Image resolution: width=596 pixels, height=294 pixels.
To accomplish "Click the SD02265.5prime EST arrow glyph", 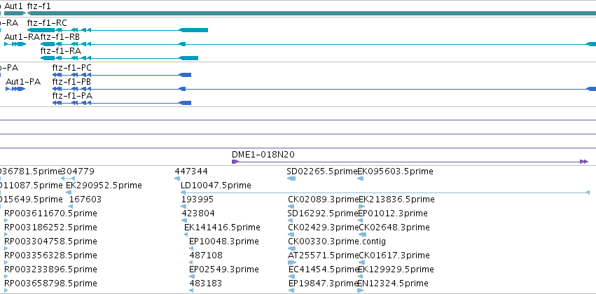I will point(291,178).
